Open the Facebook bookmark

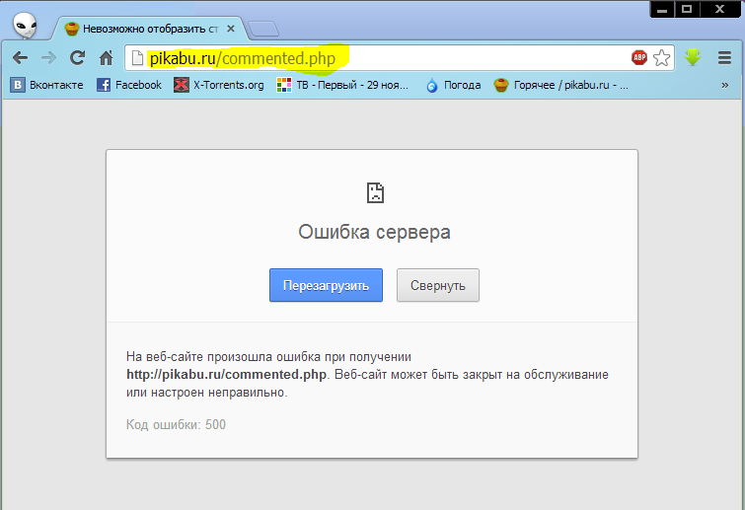128,85
